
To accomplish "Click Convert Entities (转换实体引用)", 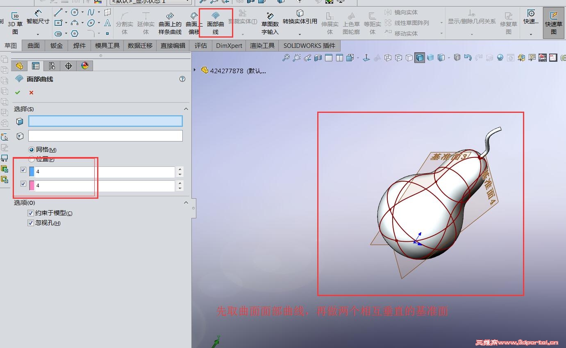I will pyautogui.click(x=300, y=17).
